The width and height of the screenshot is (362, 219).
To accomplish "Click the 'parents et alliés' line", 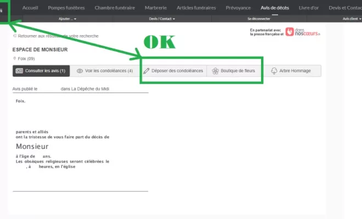I will (x=32, y=132).
